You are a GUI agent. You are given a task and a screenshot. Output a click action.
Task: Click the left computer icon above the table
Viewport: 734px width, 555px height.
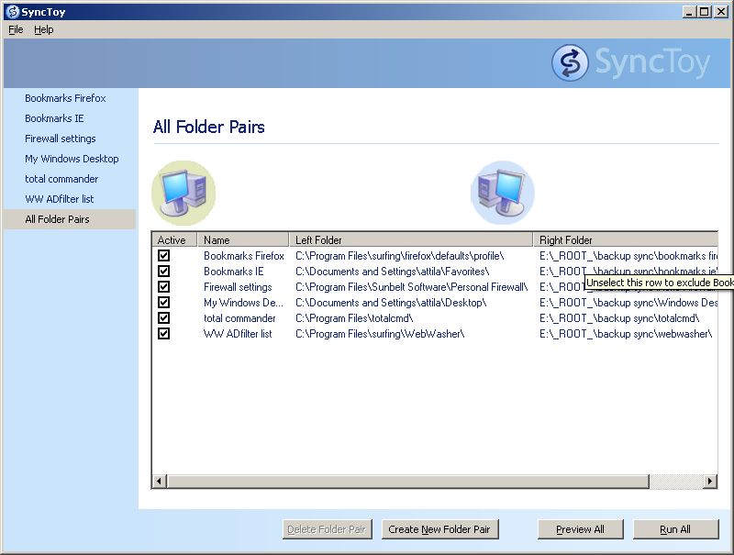tap(183, 193)
